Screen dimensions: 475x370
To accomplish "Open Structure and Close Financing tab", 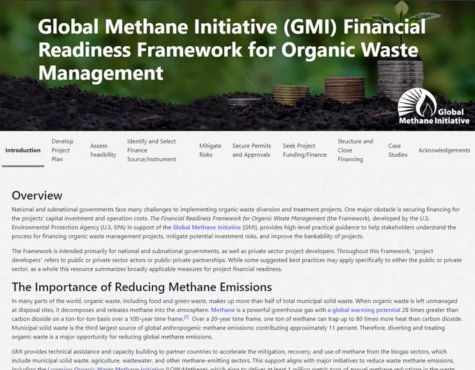I will [x=355, y=150].
